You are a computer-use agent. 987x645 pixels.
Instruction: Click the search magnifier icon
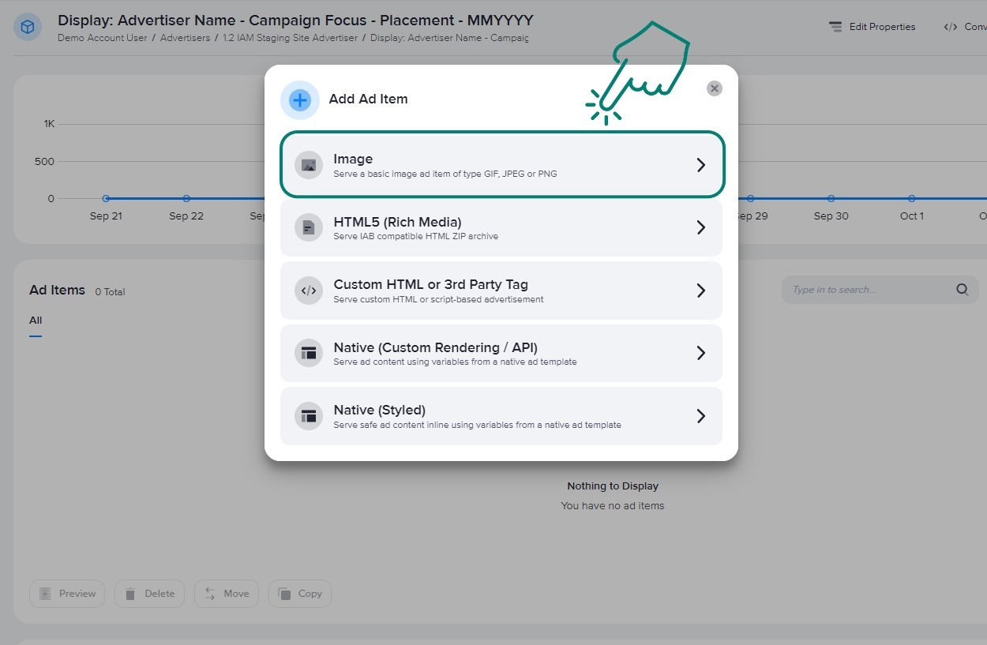tap(962, 290)
